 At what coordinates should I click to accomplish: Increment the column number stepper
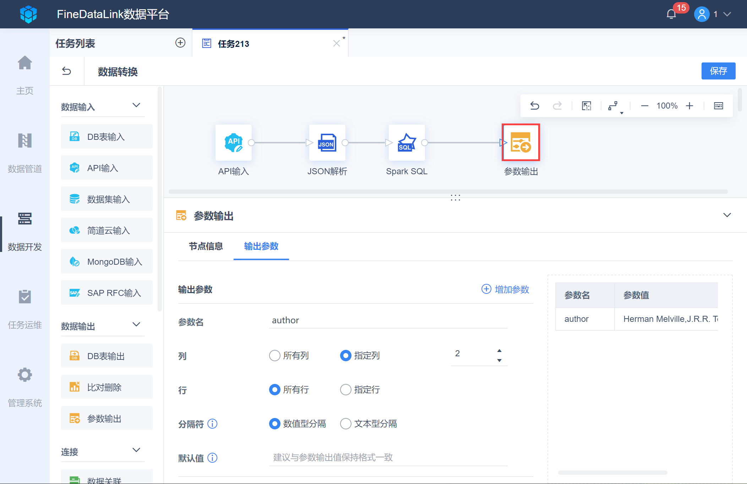tap(499, 350)
